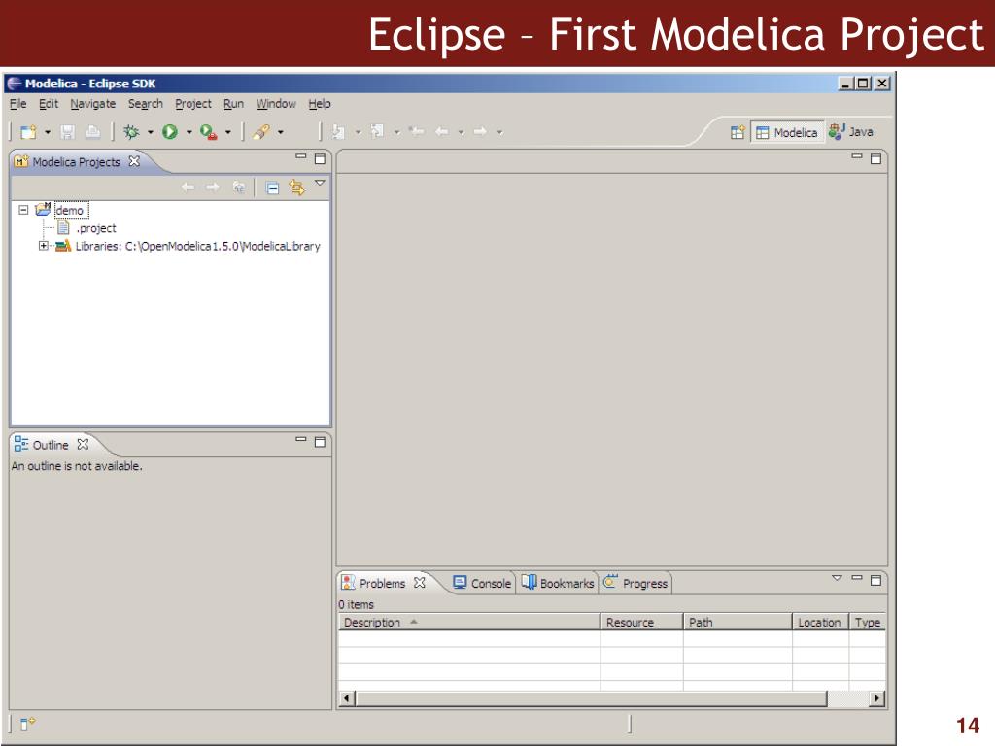995x746 pixels.
Task: Select the Libraries ModelicaLibrary entry
Action: 197,246
